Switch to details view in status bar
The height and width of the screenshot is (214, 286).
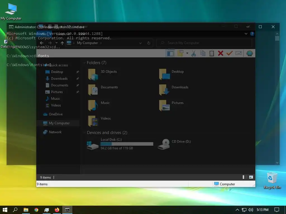[245, 177]
